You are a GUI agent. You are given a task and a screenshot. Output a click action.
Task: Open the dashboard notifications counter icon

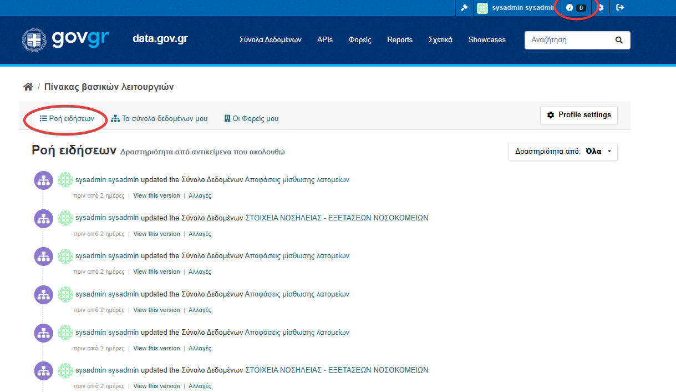[x=575, y=8]
